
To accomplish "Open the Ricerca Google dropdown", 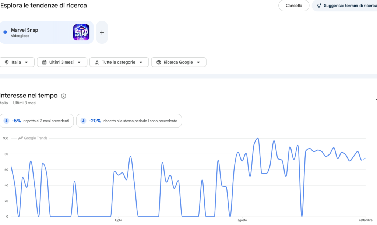I will tap(179, 62).
